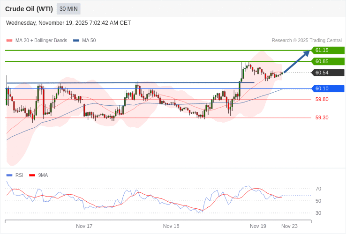Click the Crude Oil (WTI) chart title
This screenshot has width=346, height=234.
29,9
